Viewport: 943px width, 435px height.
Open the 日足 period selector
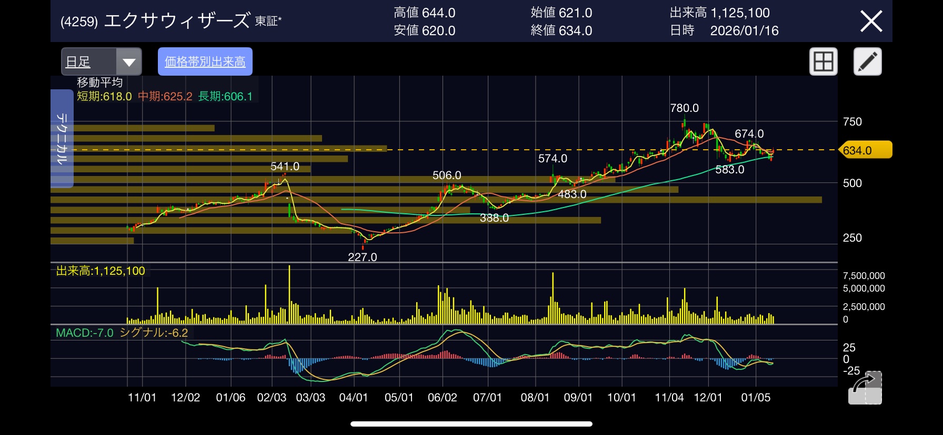[88, 62]
